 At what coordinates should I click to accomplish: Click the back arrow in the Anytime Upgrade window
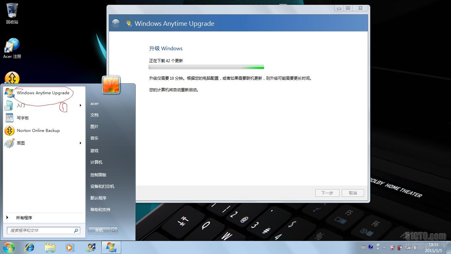[116, 23]
